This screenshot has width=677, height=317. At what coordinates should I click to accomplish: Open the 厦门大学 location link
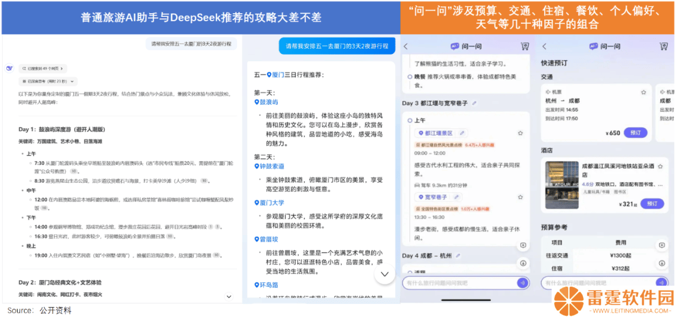pyautogui.click(x=269, y=202)
